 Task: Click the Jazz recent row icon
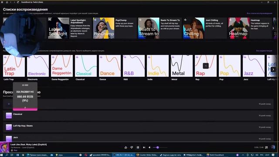tap(9, 139)
